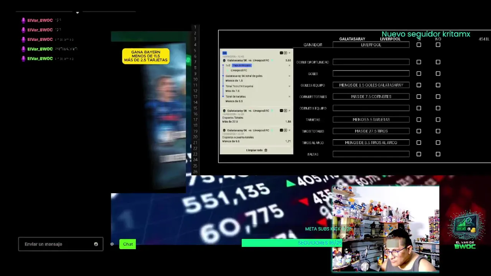Click the green Chat button
Screen dimensions: 491x276
pyautogui.click(x=128, y=244)
